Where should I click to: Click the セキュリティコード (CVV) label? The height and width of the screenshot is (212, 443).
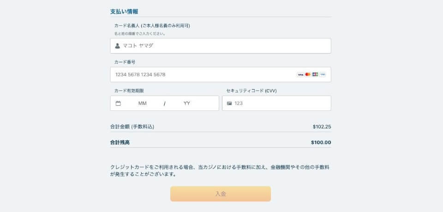point(251,91)
